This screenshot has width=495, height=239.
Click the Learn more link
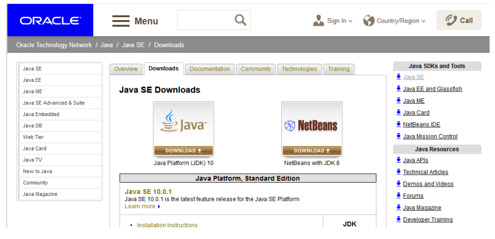(x=140, y=206)
